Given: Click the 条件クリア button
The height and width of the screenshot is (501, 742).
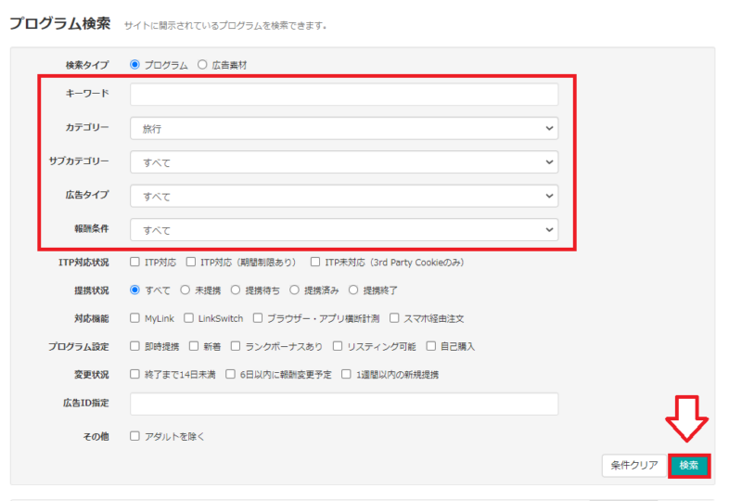Looking at the screenshot, I should [x=634, y=466].
